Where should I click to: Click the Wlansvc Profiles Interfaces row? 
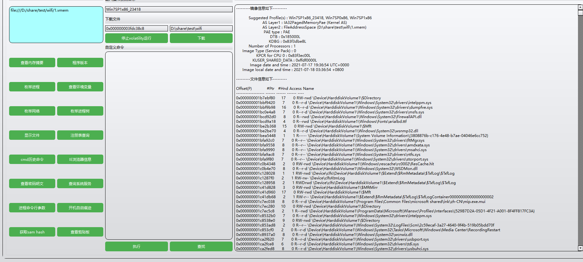coord(386,211)
